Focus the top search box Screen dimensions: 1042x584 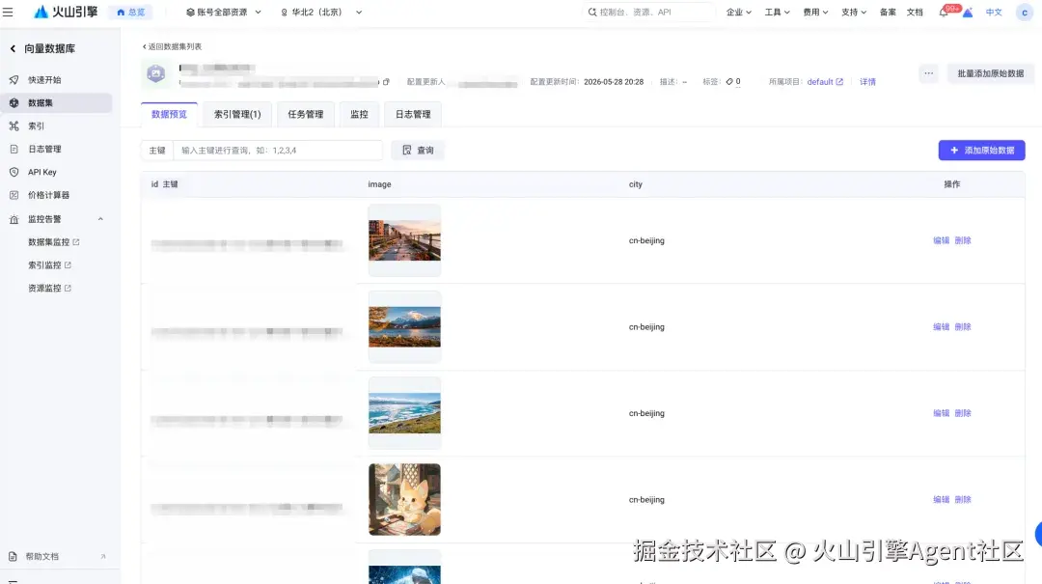point(648,12)
